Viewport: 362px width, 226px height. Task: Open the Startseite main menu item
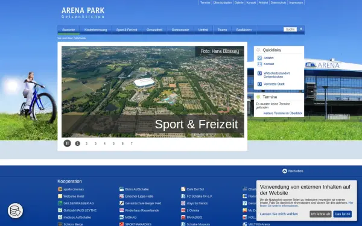pos(69,30)
